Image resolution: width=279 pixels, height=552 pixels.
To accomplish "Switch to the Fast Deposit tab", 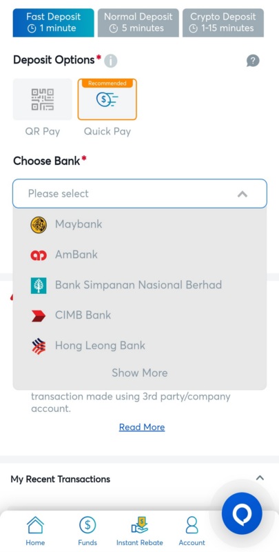I will [54, 23].
